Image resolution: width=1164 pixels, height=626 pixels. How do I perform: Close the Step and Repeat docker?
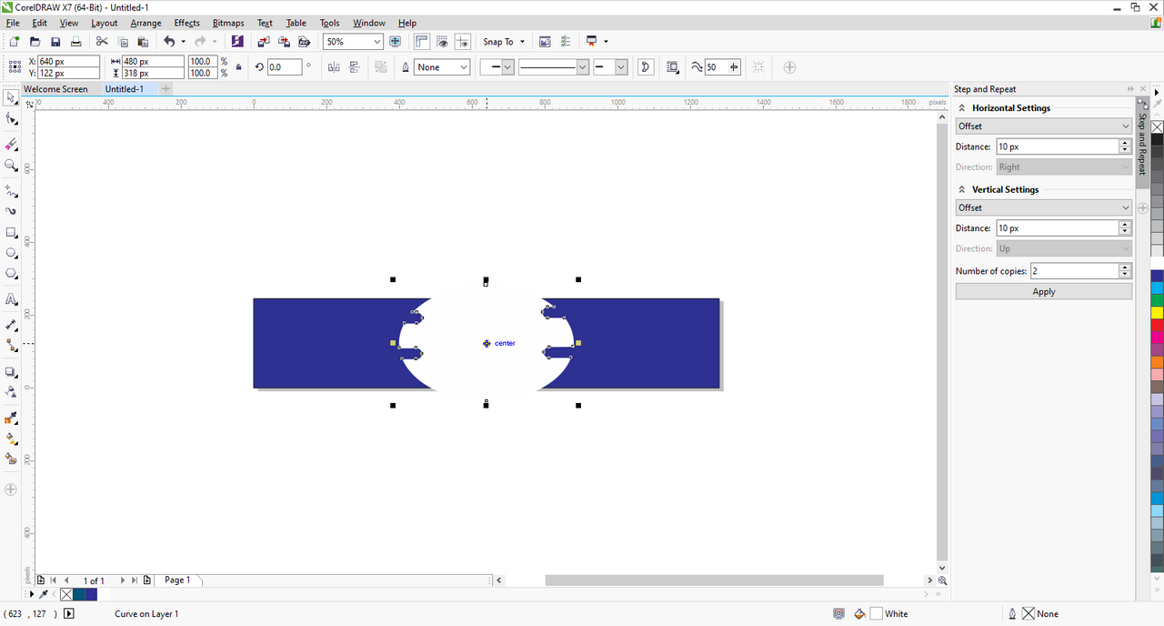point(1142,89)
